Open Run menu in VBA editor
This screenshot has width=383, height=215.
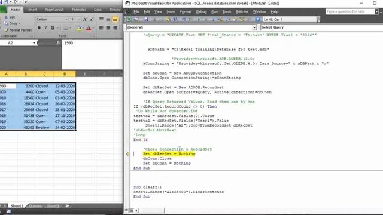[214, 12]
